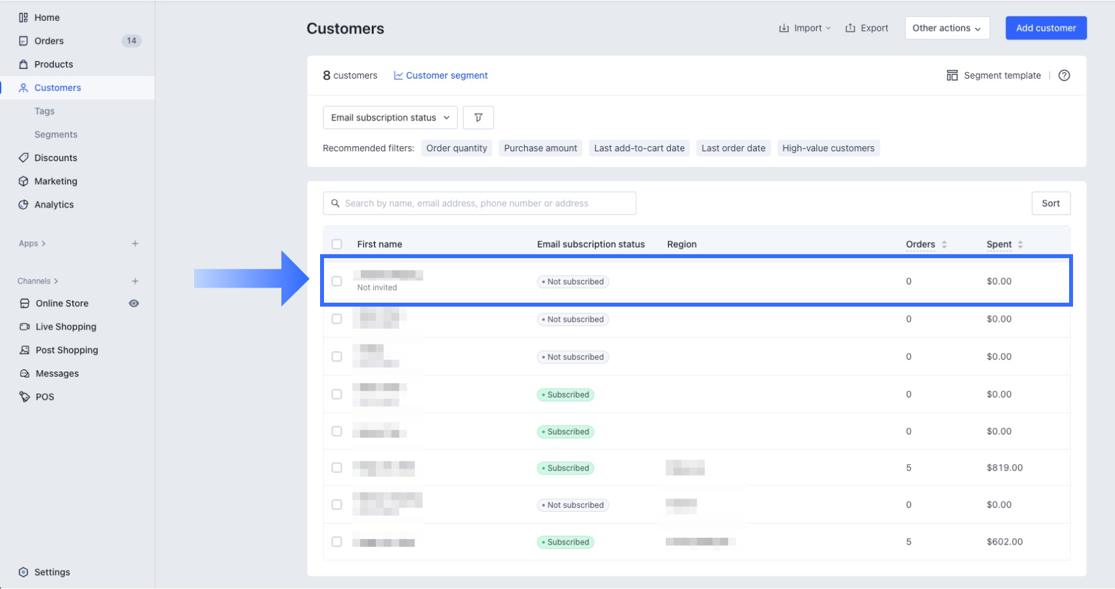Click plus icon next to Channels
This screenshot has height=589, width=1115.
[x=135, y=281]
